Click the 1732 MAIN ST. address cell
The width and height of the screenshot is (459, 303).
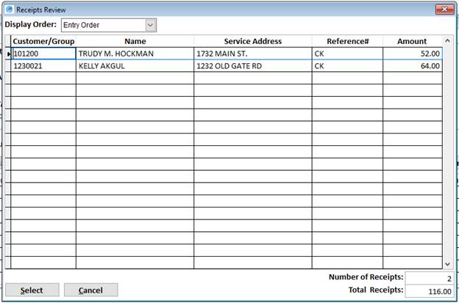(252, 54)
